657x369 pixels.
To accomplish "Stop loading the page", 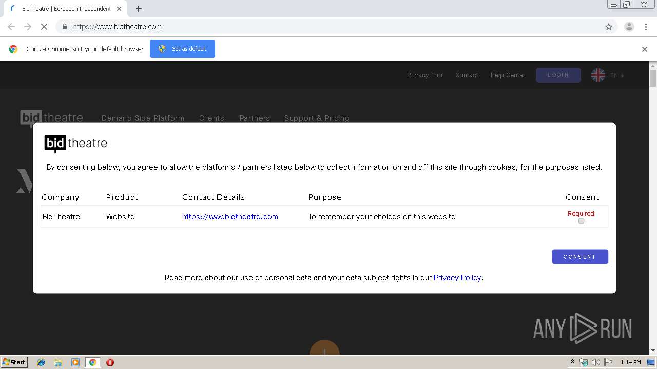I will tap(44, 27).
